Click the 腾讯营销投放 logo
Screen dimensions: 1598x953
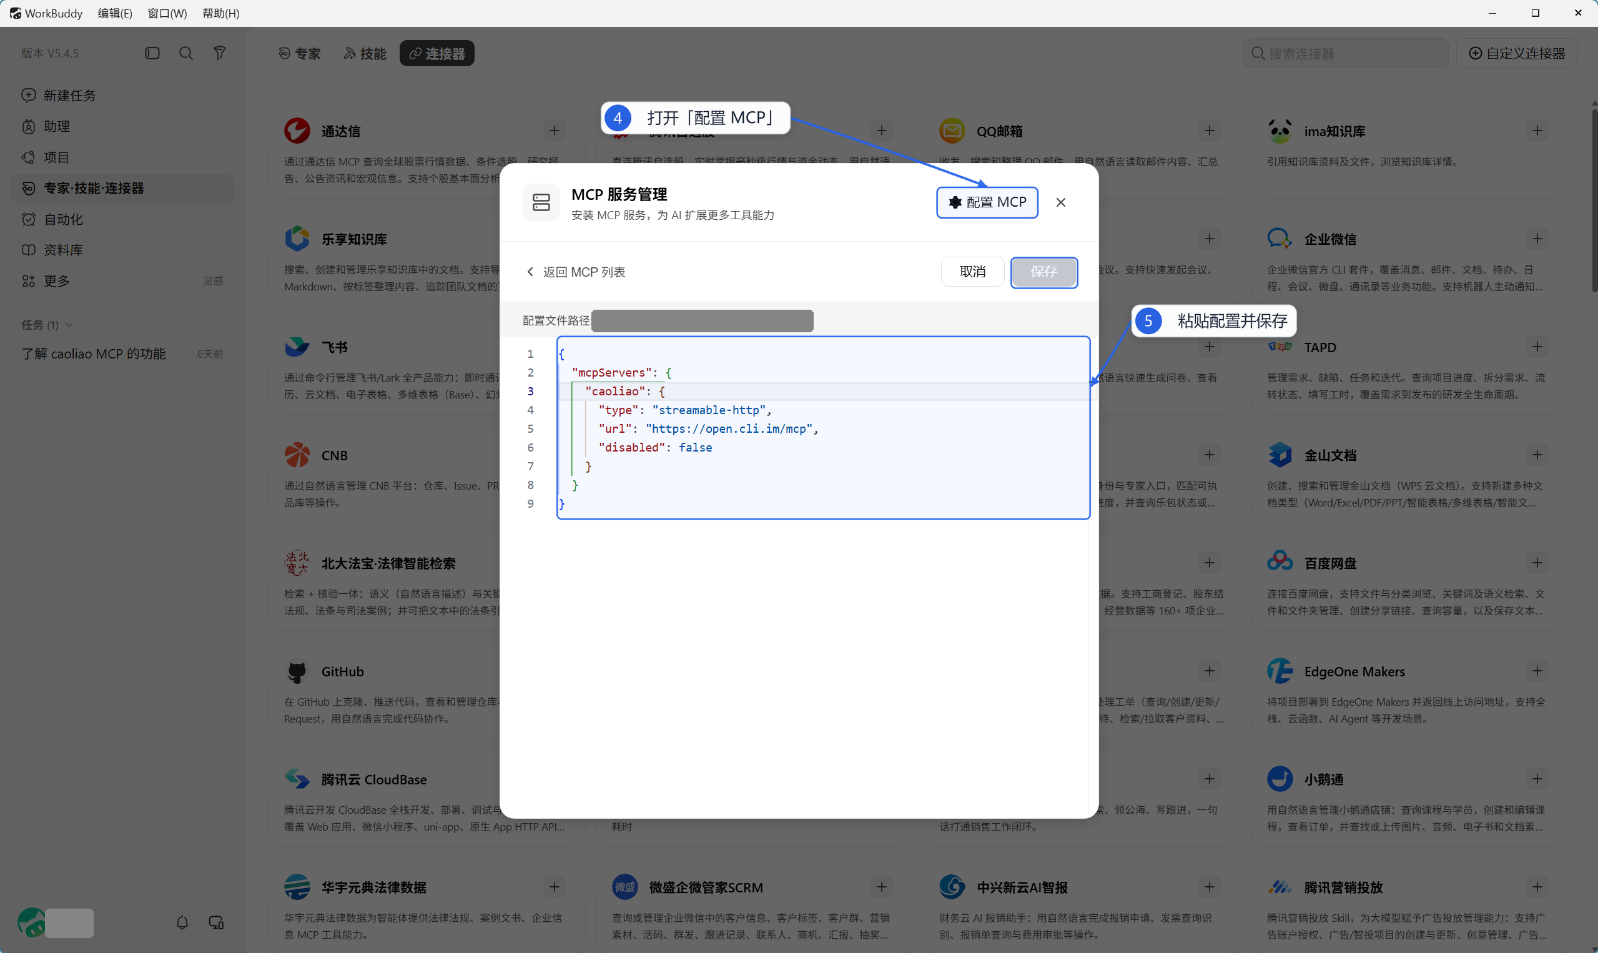click(x=1280, y=887)
